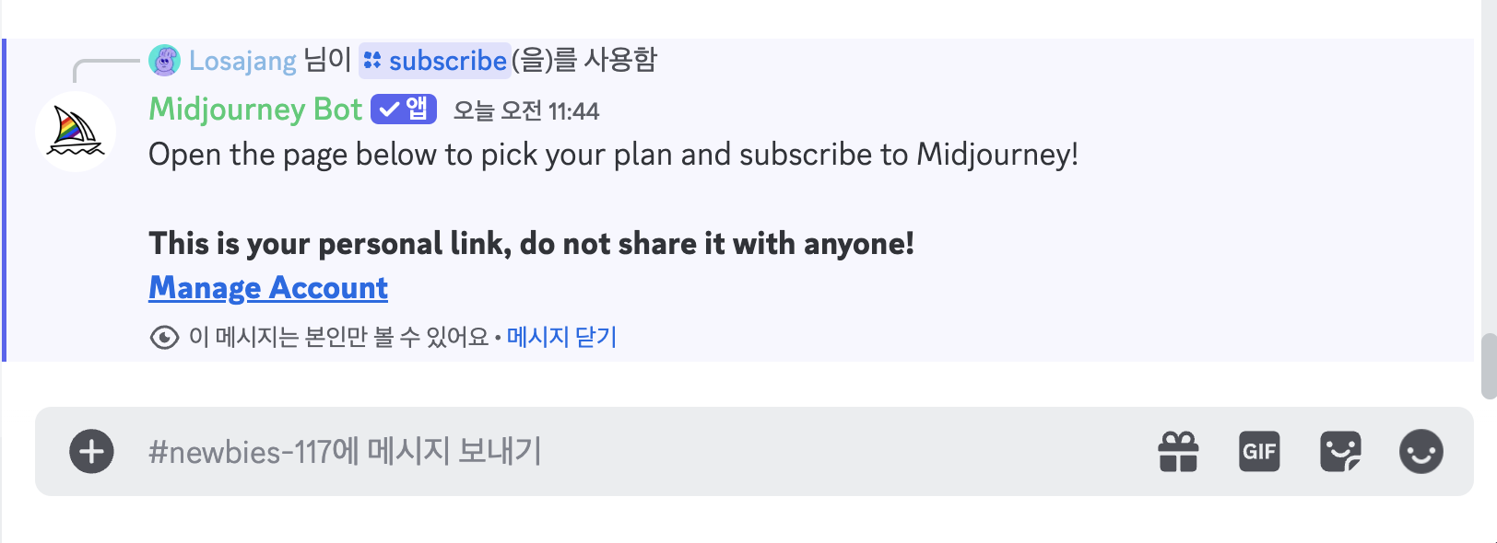The image size is (1497, 543).
Task: Open the Manage Account link
Action: [268, 288]
